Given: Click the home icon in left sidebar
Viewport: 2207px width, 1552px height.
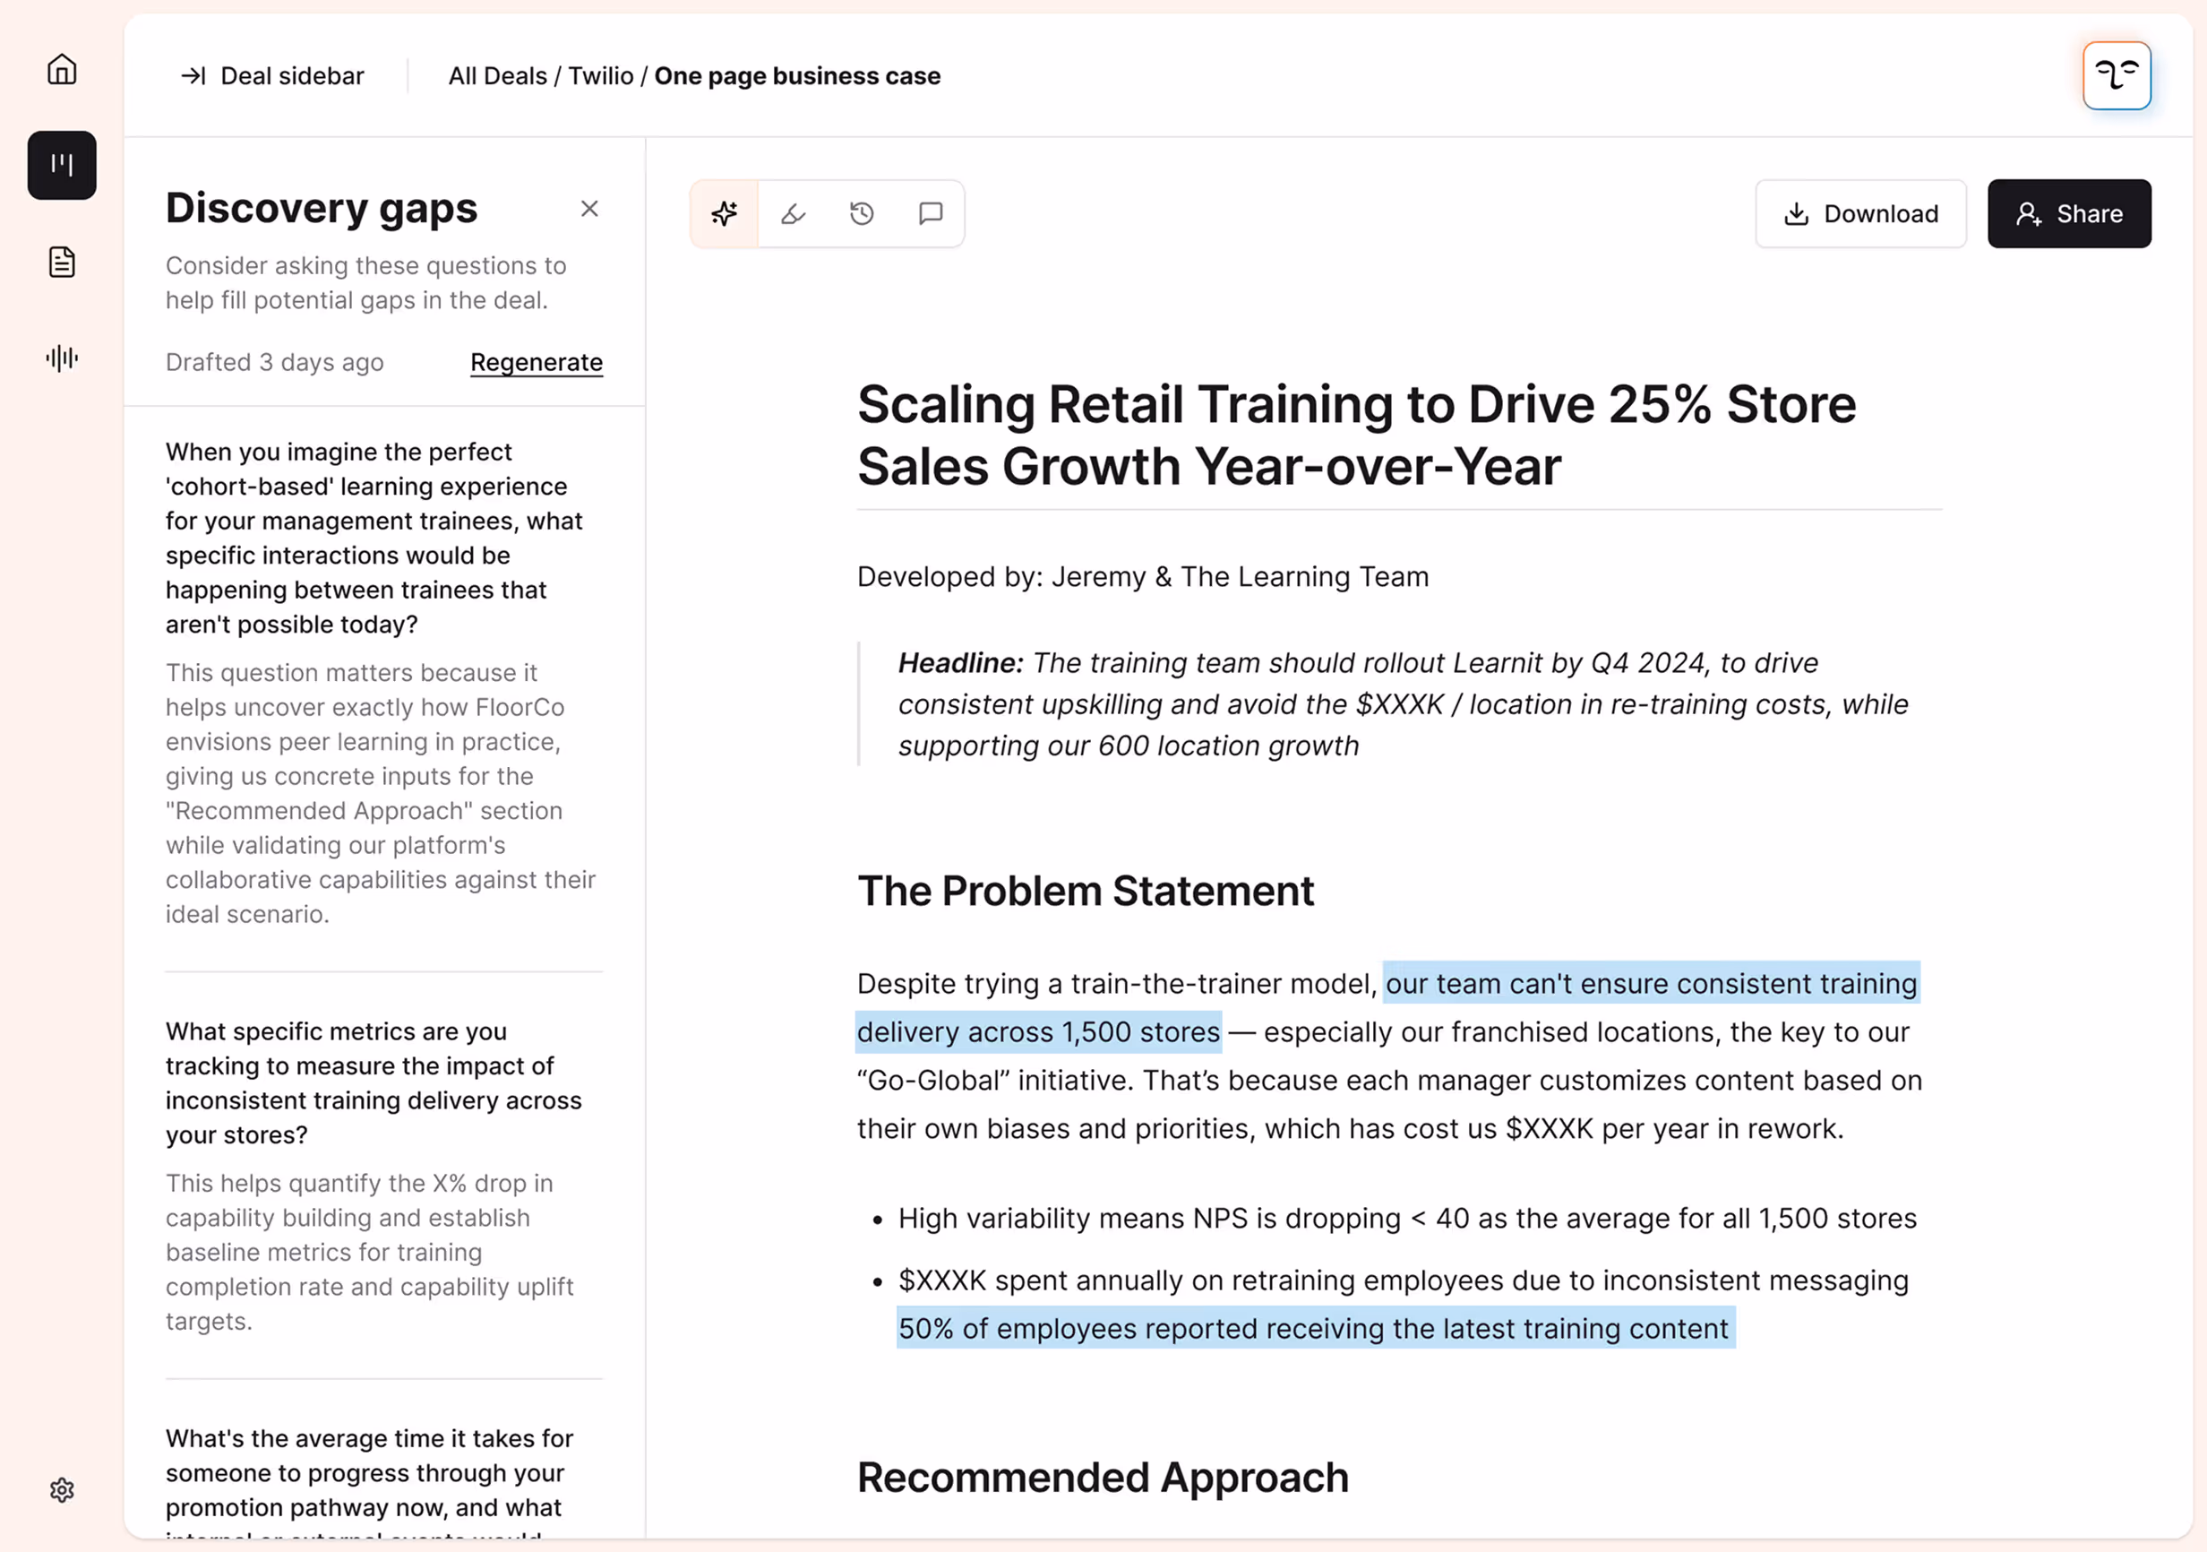Looking at the screenshot, I should tap(62, 69).
